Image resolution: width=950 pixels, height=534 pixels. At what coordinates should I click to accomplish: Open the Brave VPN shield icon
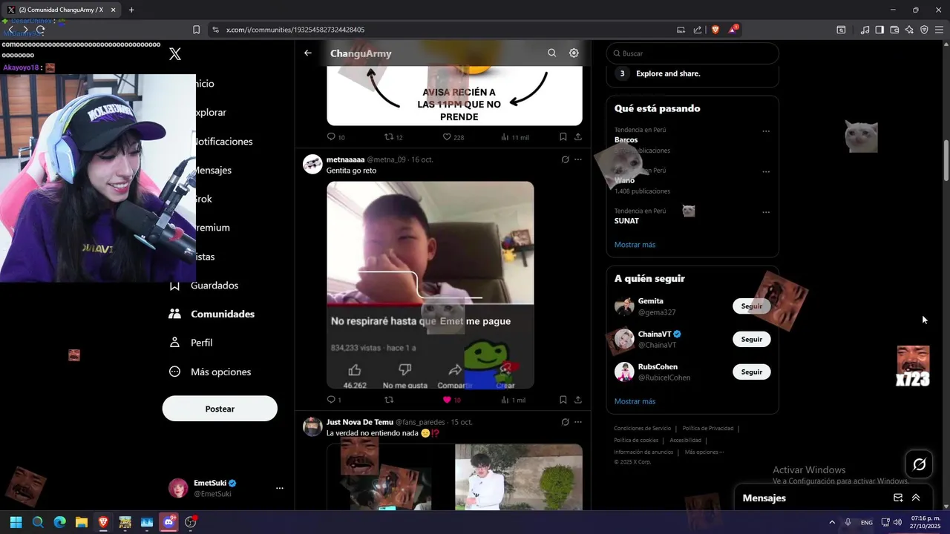tap(924, 30)
